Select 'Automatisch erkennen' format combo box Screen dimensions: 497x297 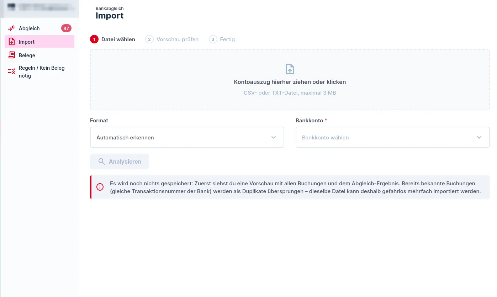pos(187,137)
